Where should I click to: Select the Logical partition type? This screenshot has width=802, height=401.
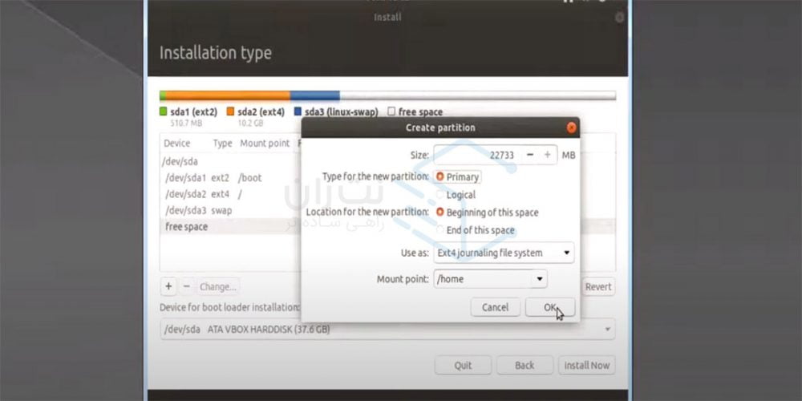click(440, 195)
